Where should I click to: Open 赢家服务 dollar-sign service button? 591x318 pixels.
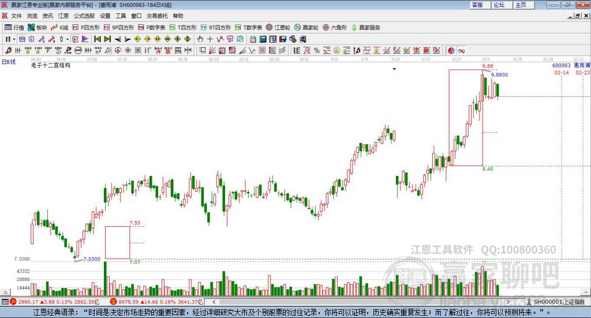point(365,28)
